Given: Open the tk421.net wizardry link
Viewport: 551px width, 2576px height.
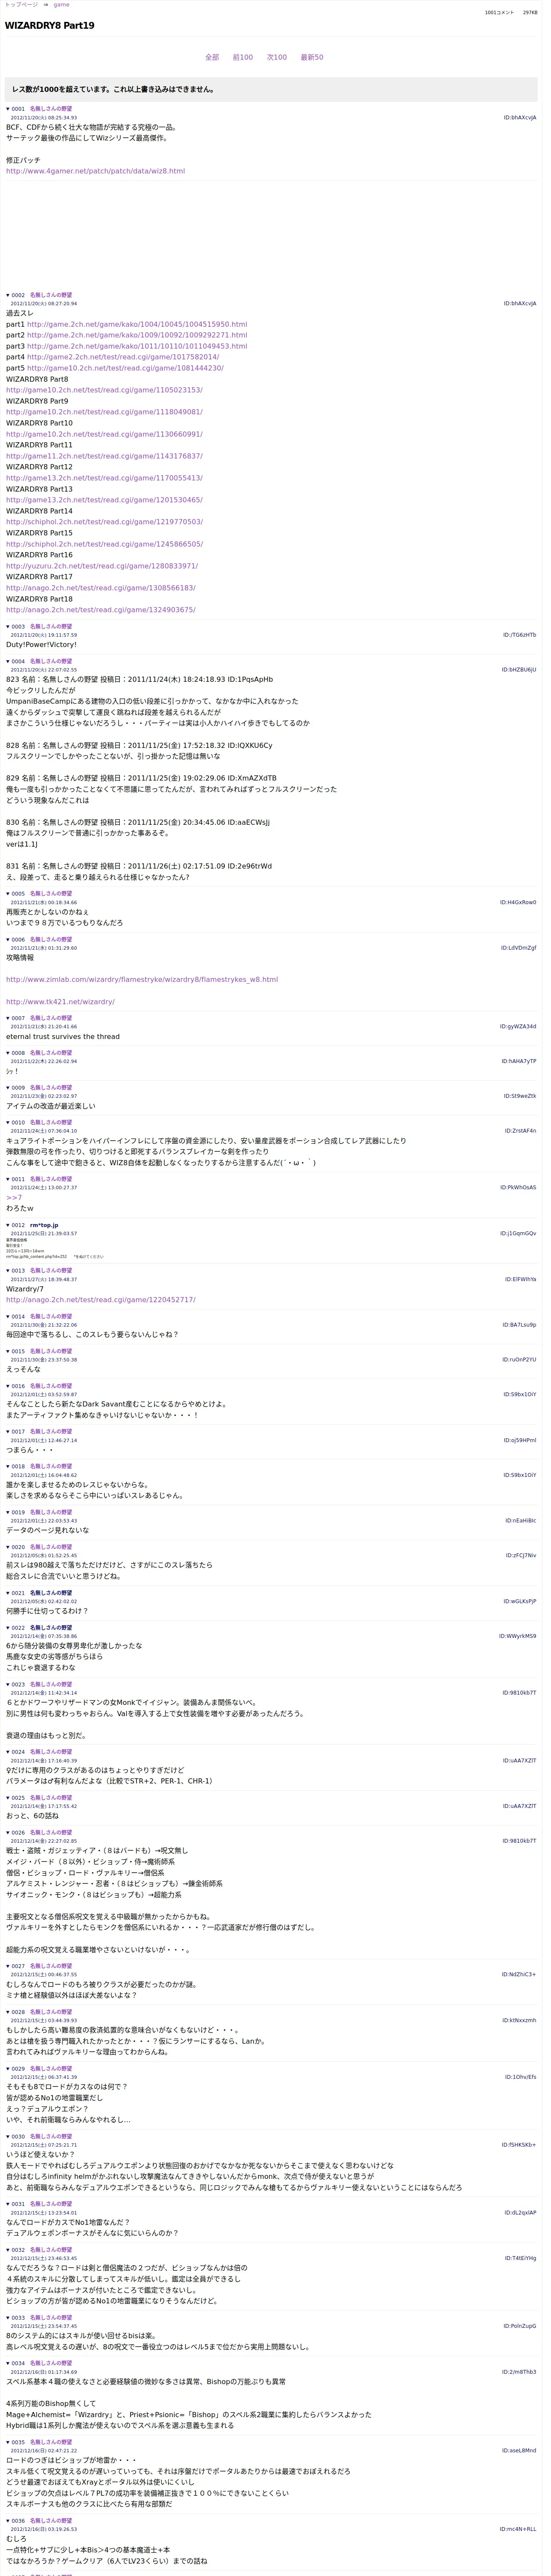Looking at the screenshot, I should [60, 1002].
